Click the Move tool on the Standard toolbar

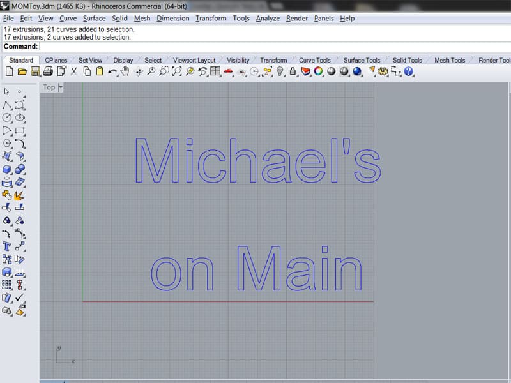click(x=138, y=72)
